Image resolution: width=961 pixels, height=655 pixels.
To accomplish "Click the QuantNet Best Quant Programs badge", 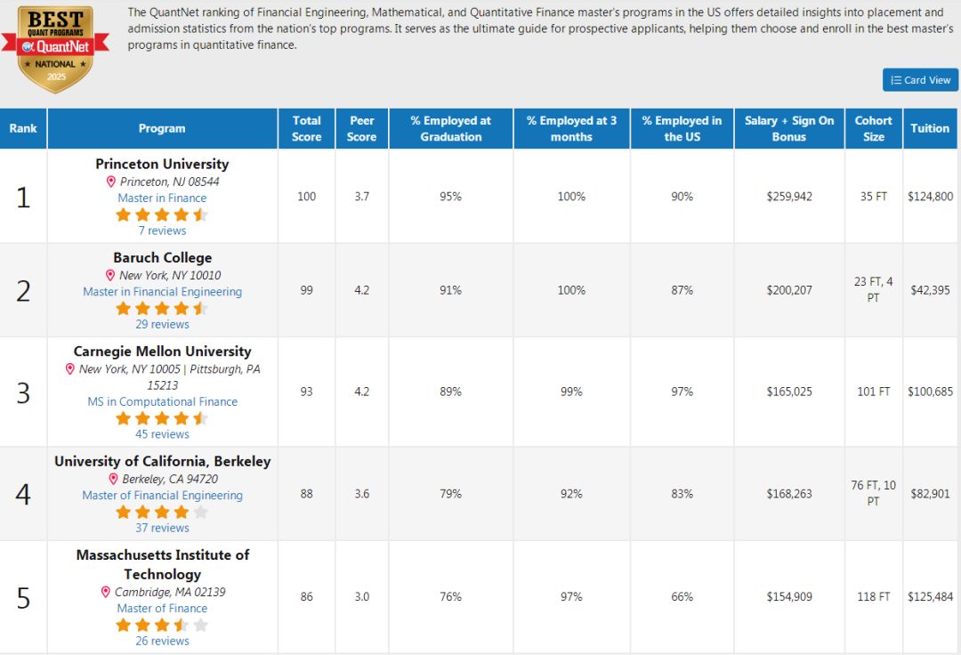I will [56, 49].
